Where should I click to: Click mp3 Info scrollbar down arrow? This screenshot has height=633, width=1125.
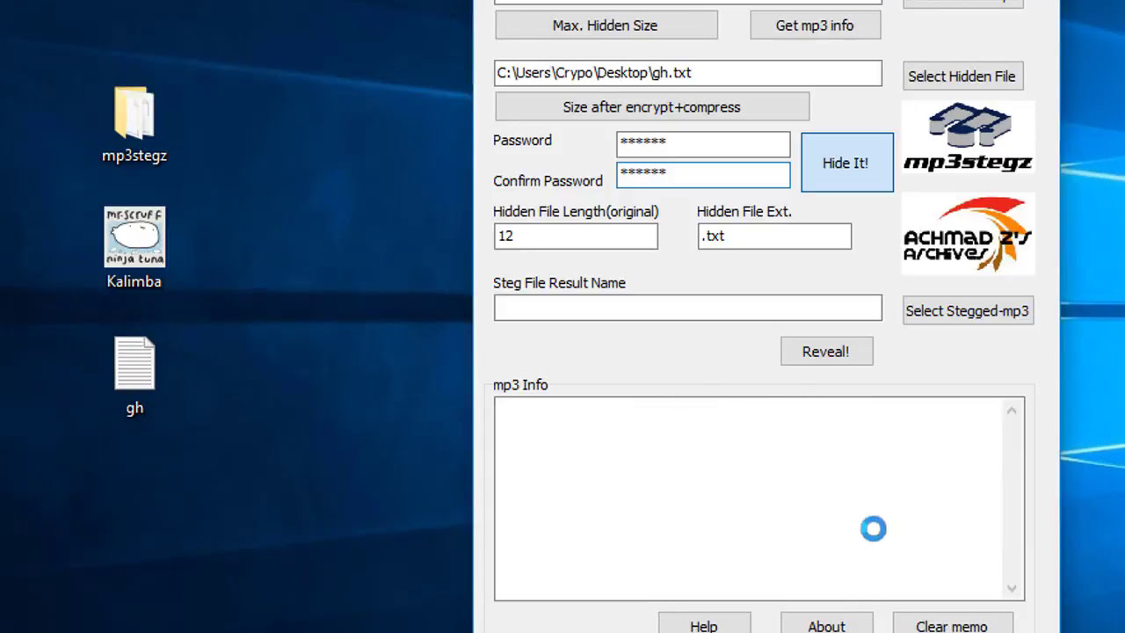tap(1012, 588)
